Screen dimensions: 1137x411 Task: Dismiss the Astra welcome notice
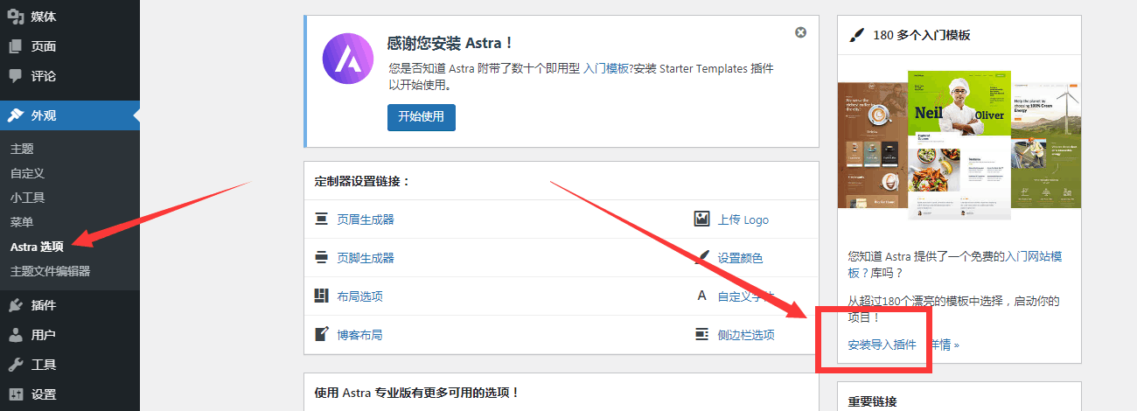[800, 32]
